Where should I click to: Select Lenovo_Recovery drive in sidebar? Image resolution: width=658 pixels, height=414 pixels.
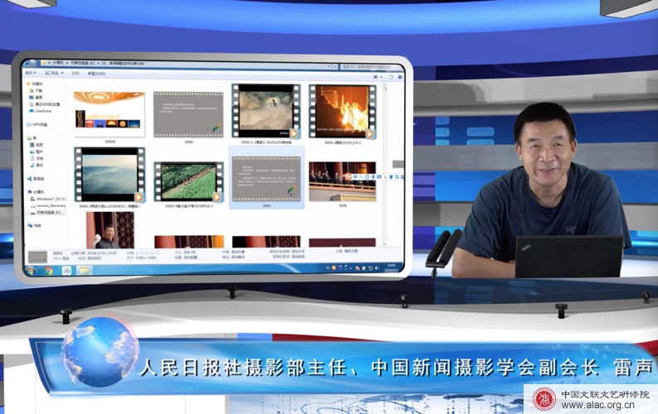tap(48, 205)
